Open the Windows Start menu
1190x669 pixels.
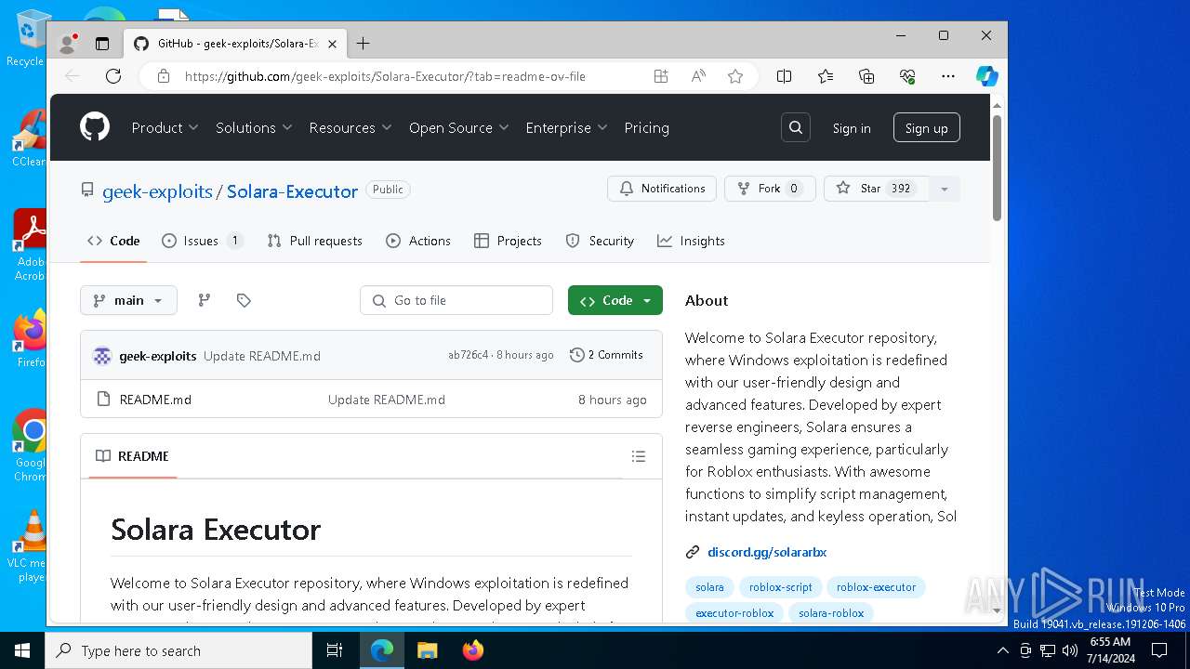22,650
